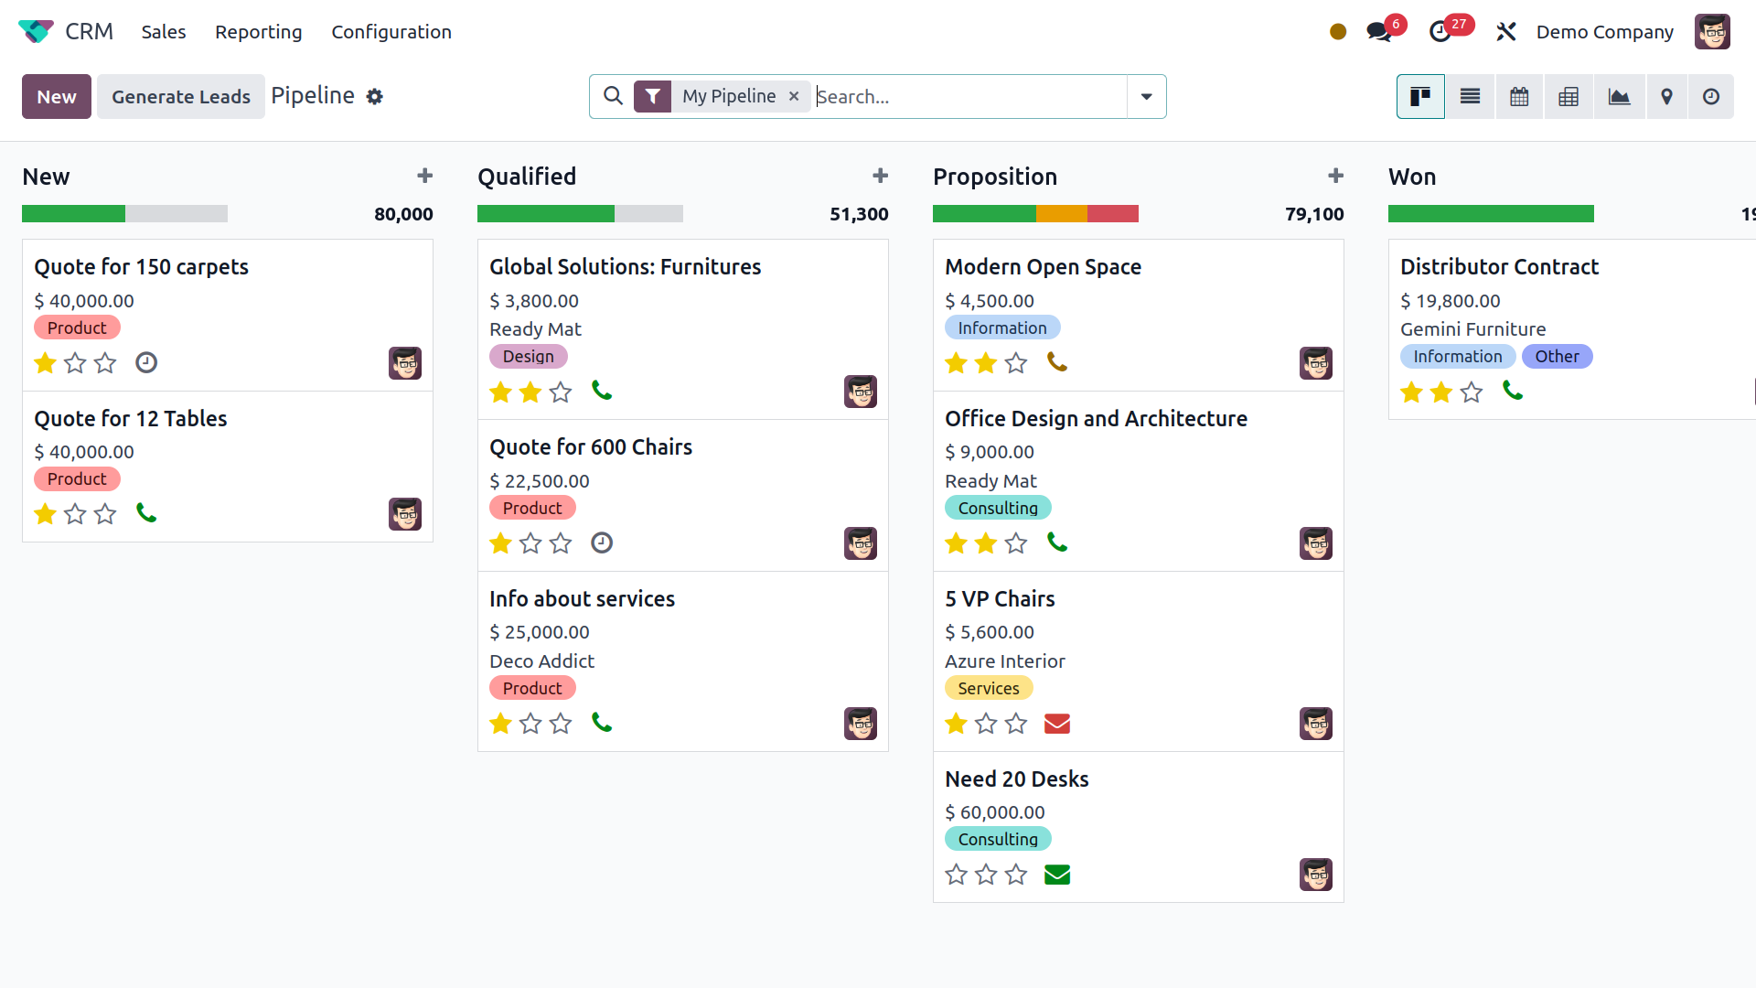Screen dimensions: 1756x988
Task: Open the user account menu via avatar
Action: pyautogui.click(x=1714, y=31)
